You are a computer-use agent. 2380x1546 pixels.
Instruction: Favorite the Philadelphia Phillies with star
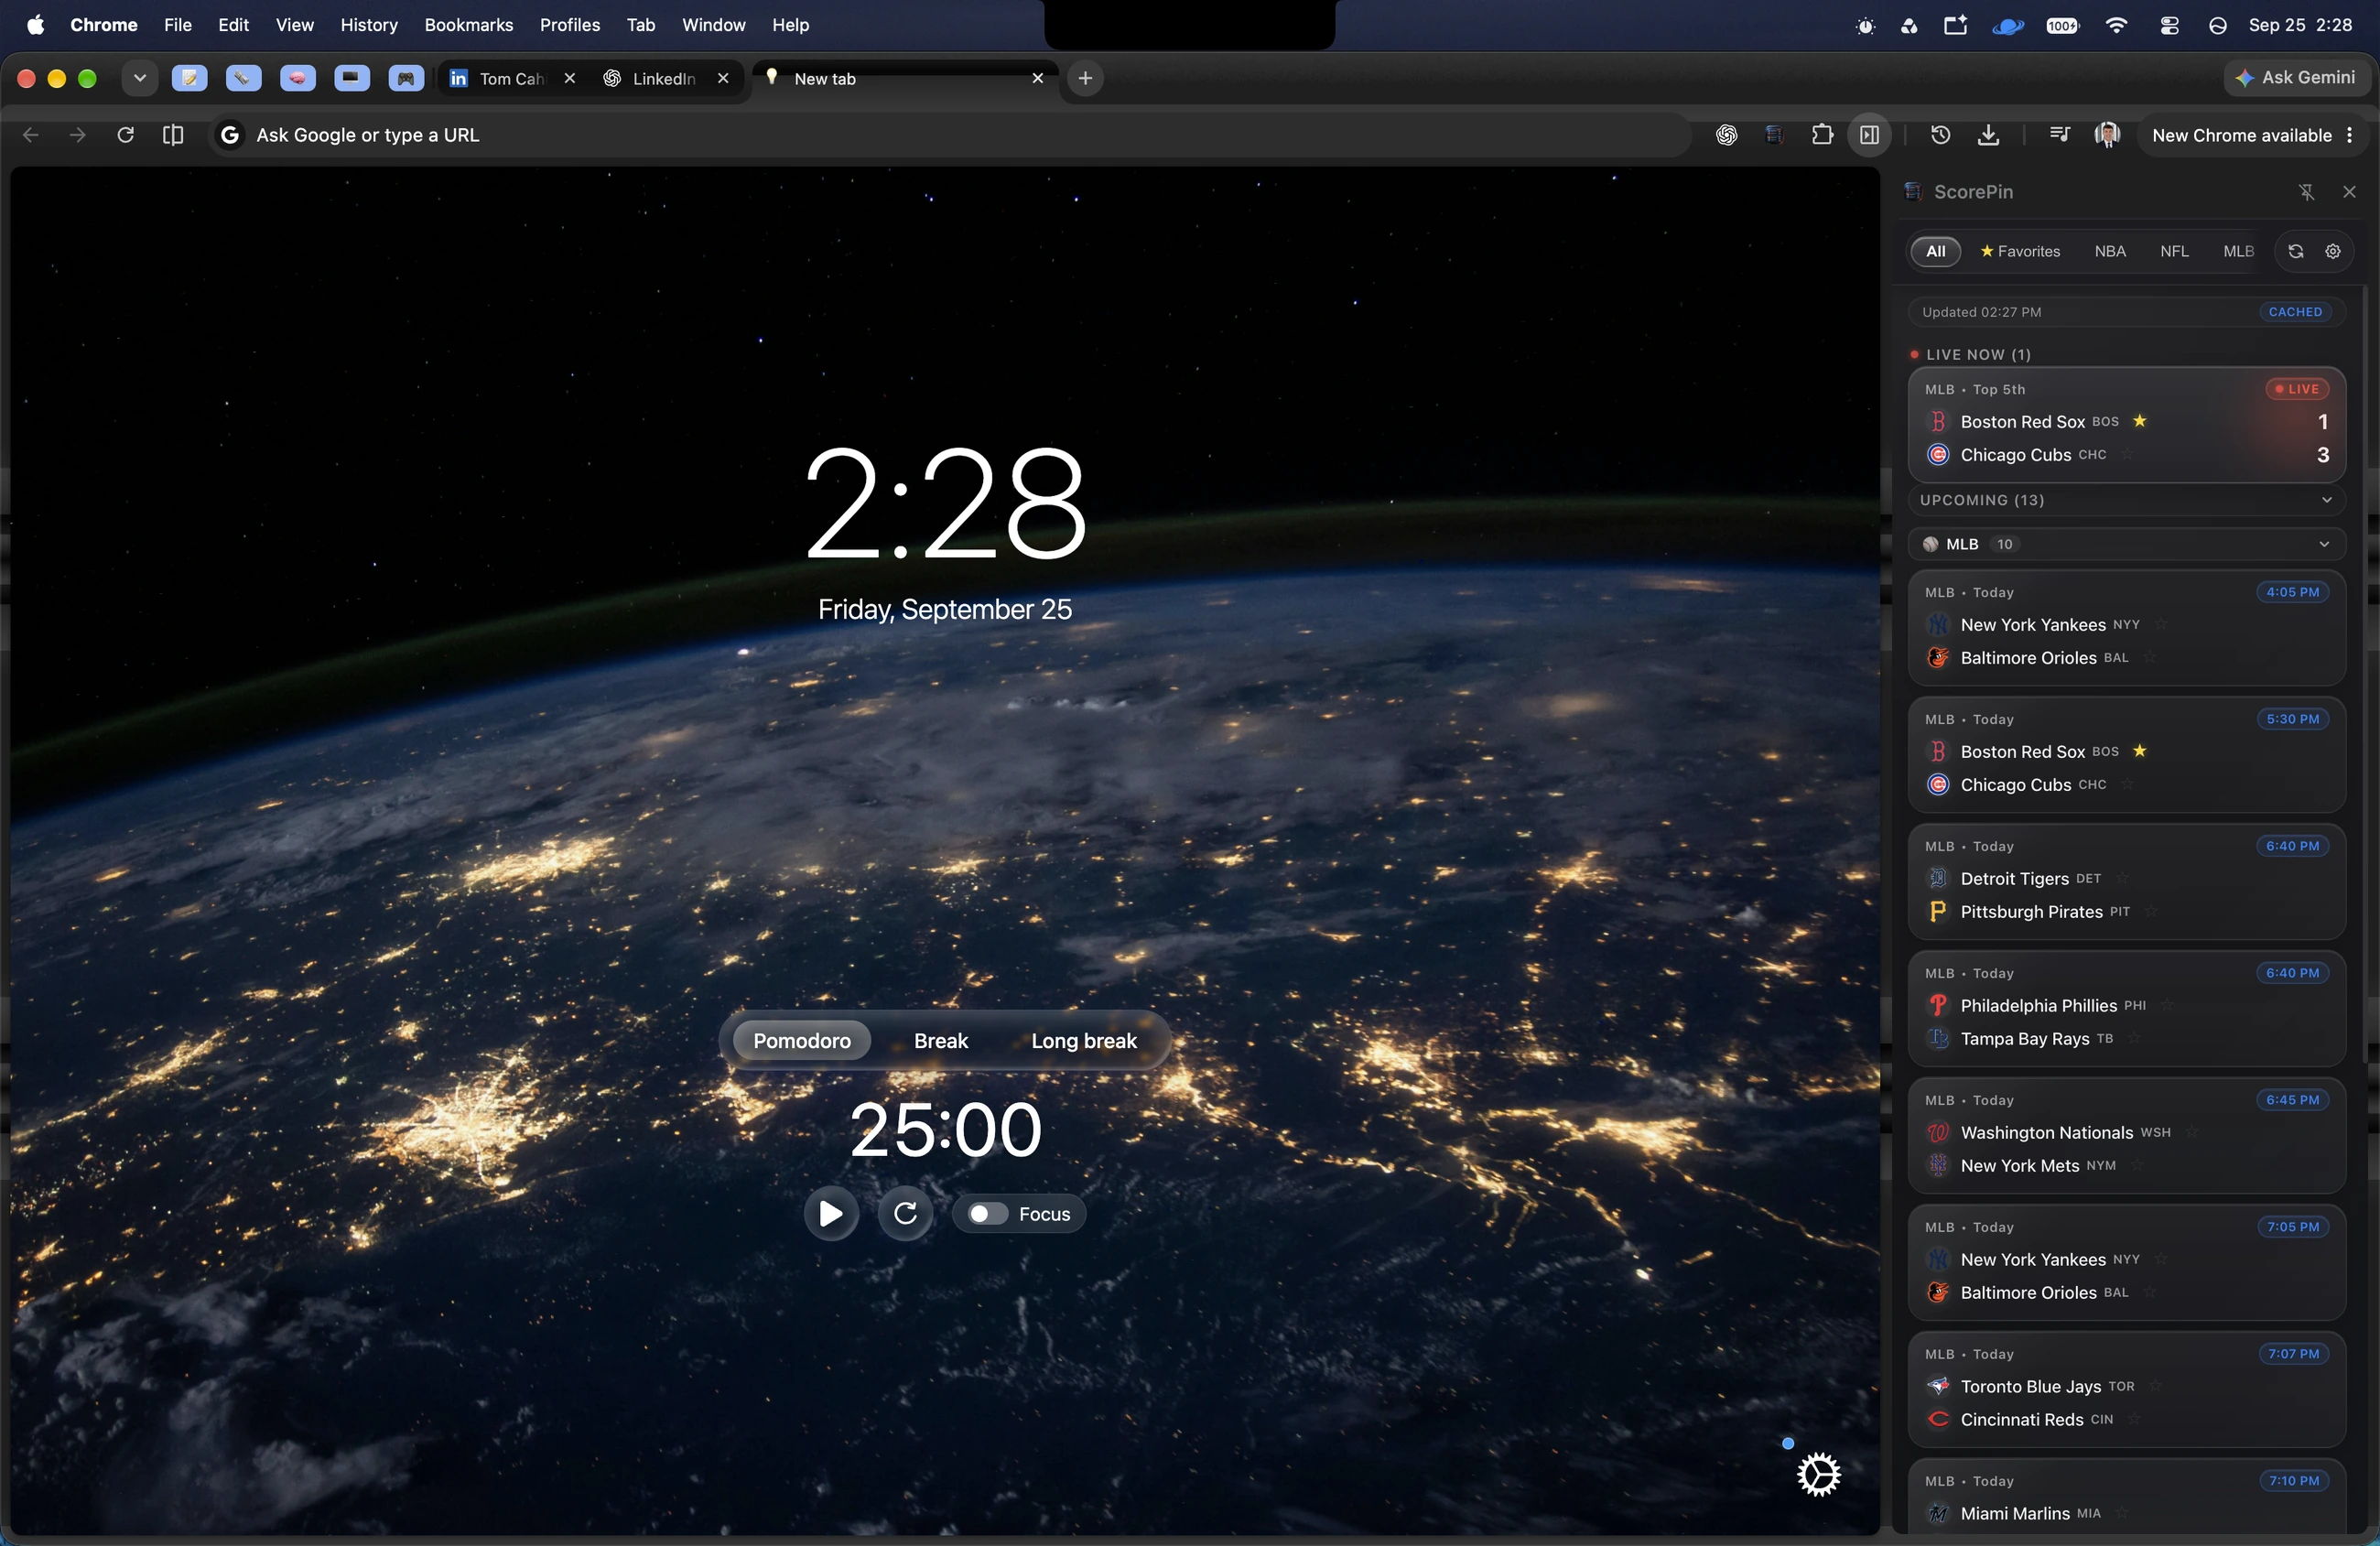pos(2166,1005)
